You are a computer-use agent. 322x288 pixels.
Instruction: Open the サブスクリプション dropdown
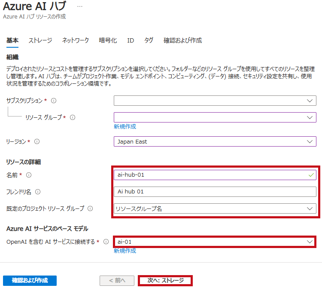pyautogui.click(x=215, y=101)
